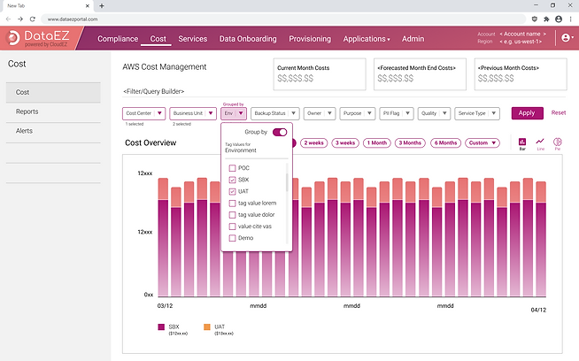Apply the selected filters
The width and height of the screenshot is (579, 361).
click(527, 113)
